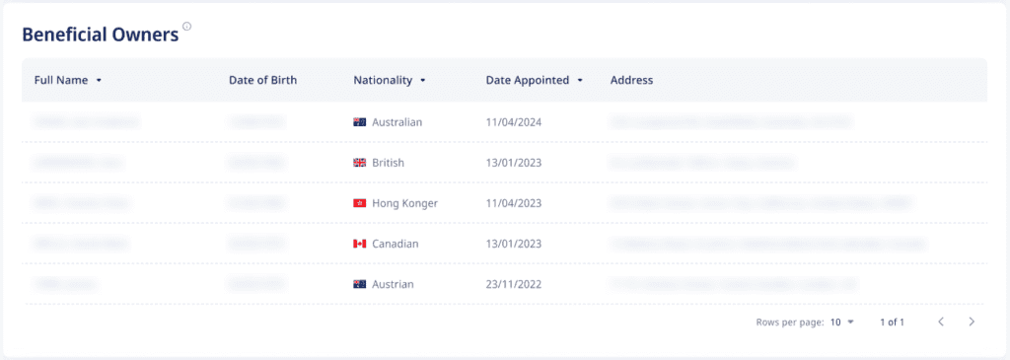Click the Hong Kong flag icon
1010x360 pixels.
(359, 203)
